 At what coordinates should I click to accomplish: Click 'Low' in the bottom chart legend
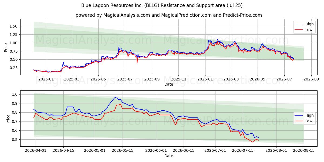[x=309, y=121]
